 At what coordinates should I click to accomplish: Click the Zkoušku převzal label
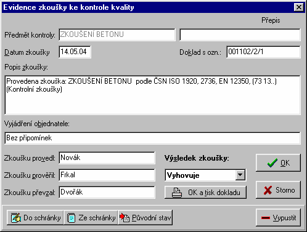[x=30, y=193]
